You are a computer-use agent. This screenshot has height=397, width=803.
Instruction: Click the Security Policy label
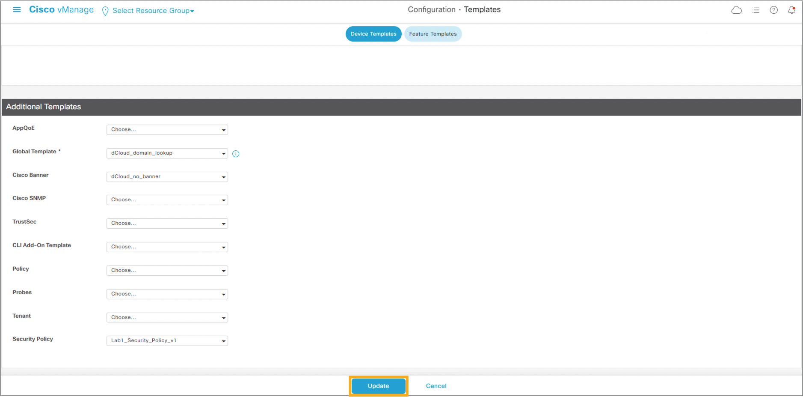pyautogui.click(x=33, y=339)
